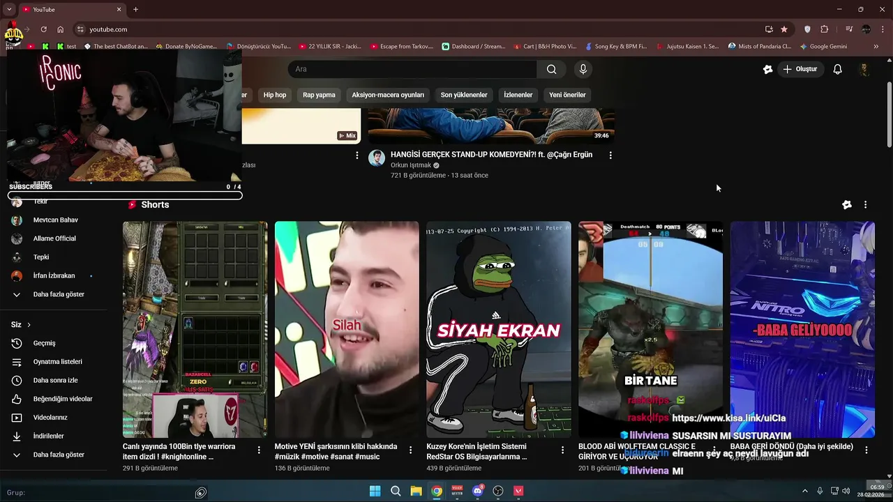
Task: Open the SİYAH EKRAN Pepe short thumbnail
Action: click(x=498, y=329)
